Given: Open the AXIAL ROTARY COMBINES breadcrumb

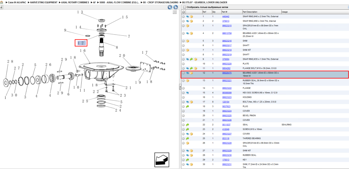Looking at the screenshot, I should (x=75, y=2).
